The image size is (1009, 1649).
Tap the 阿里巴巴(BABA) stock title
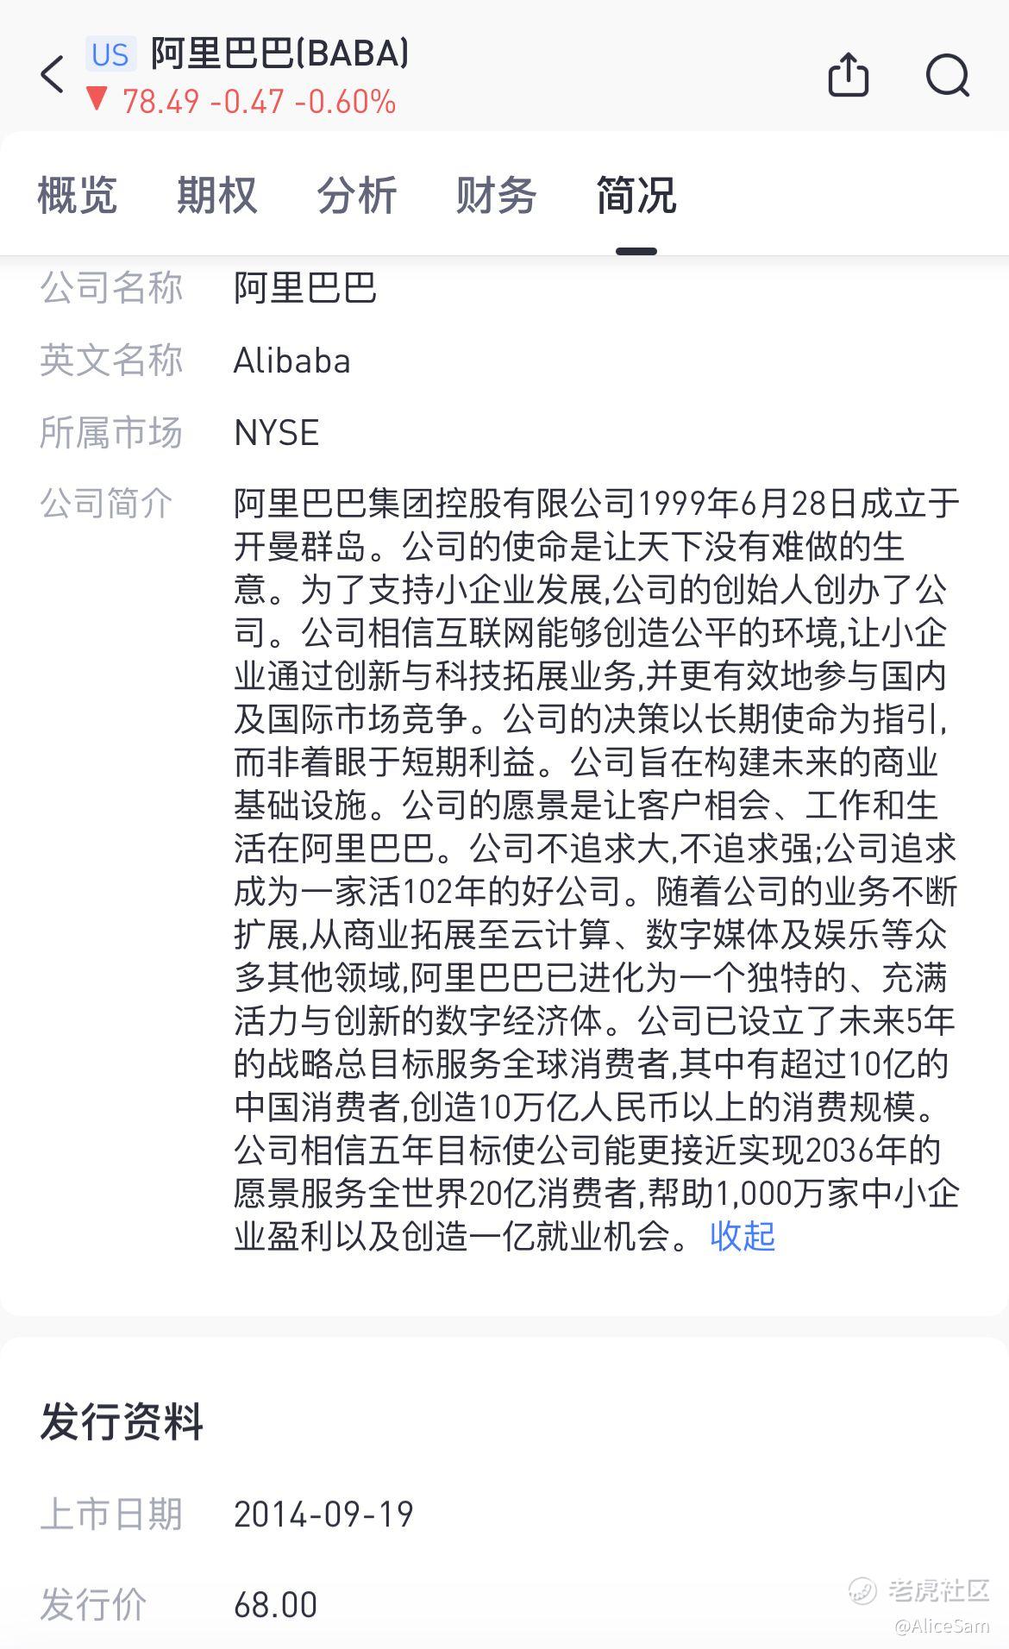click(x=279, y=53)
